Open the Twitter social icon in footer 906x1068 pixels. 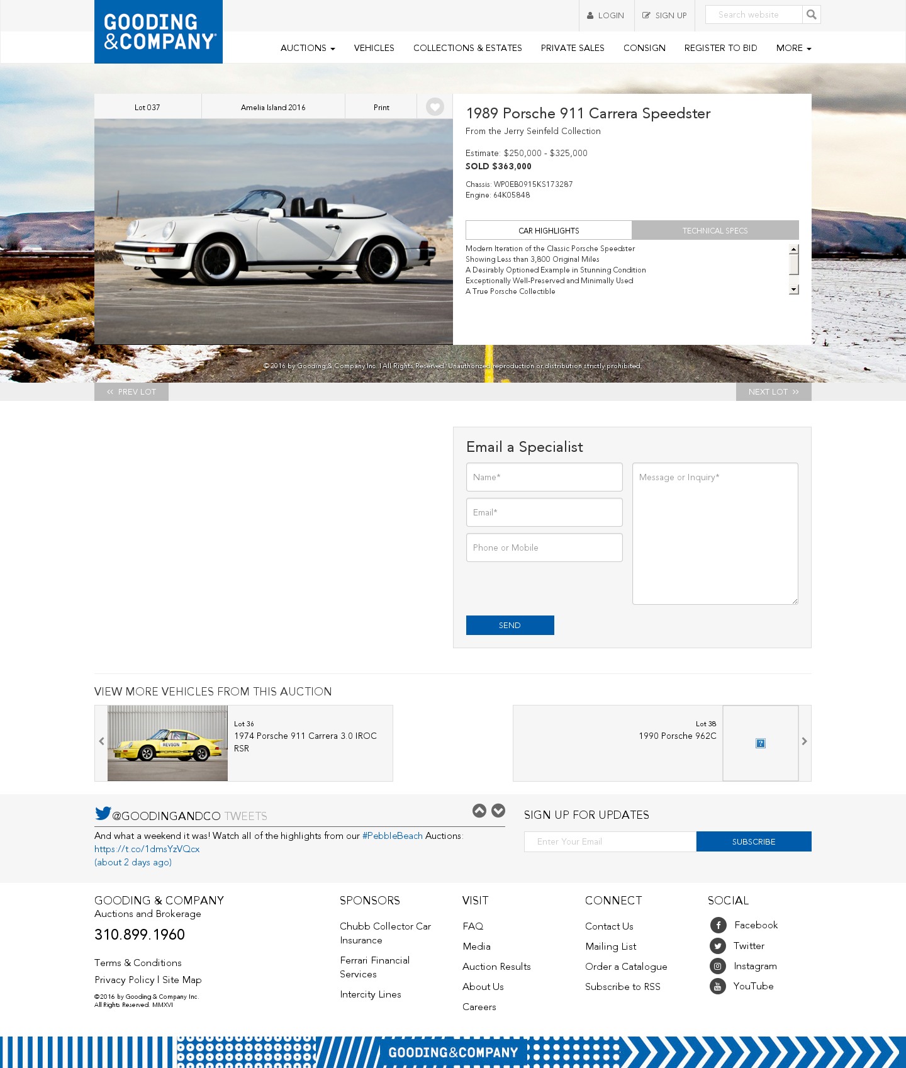718,946
